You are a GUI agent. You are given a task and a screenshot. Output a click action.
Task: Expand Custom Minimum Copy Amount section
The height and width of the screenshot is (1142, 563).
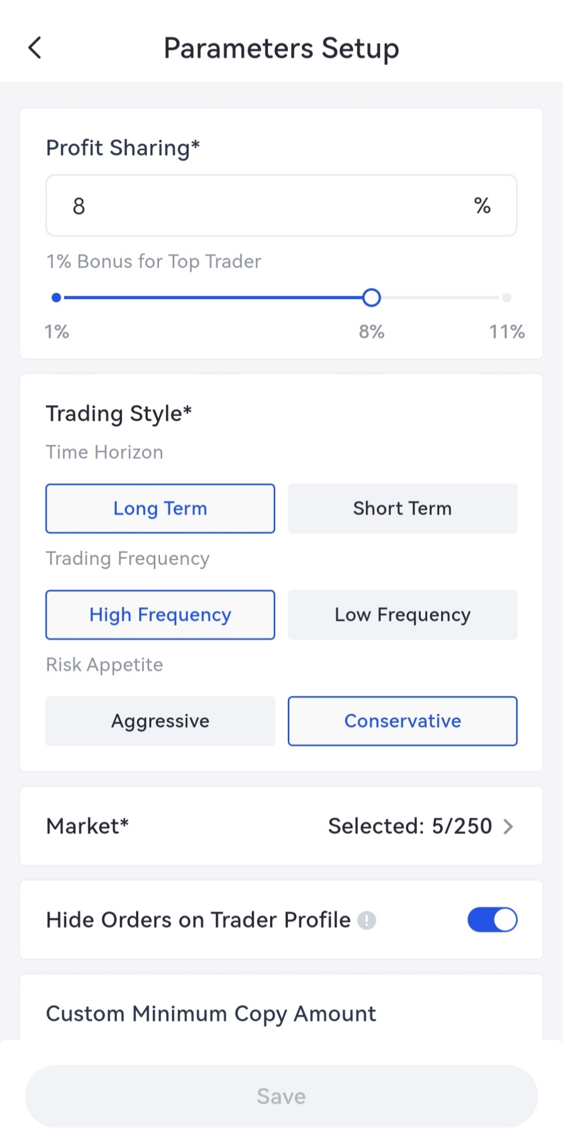[x=211, y=1014]
